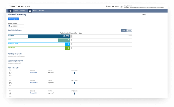
Task: Click the Feedback text link
Action: tap(117, 7)
